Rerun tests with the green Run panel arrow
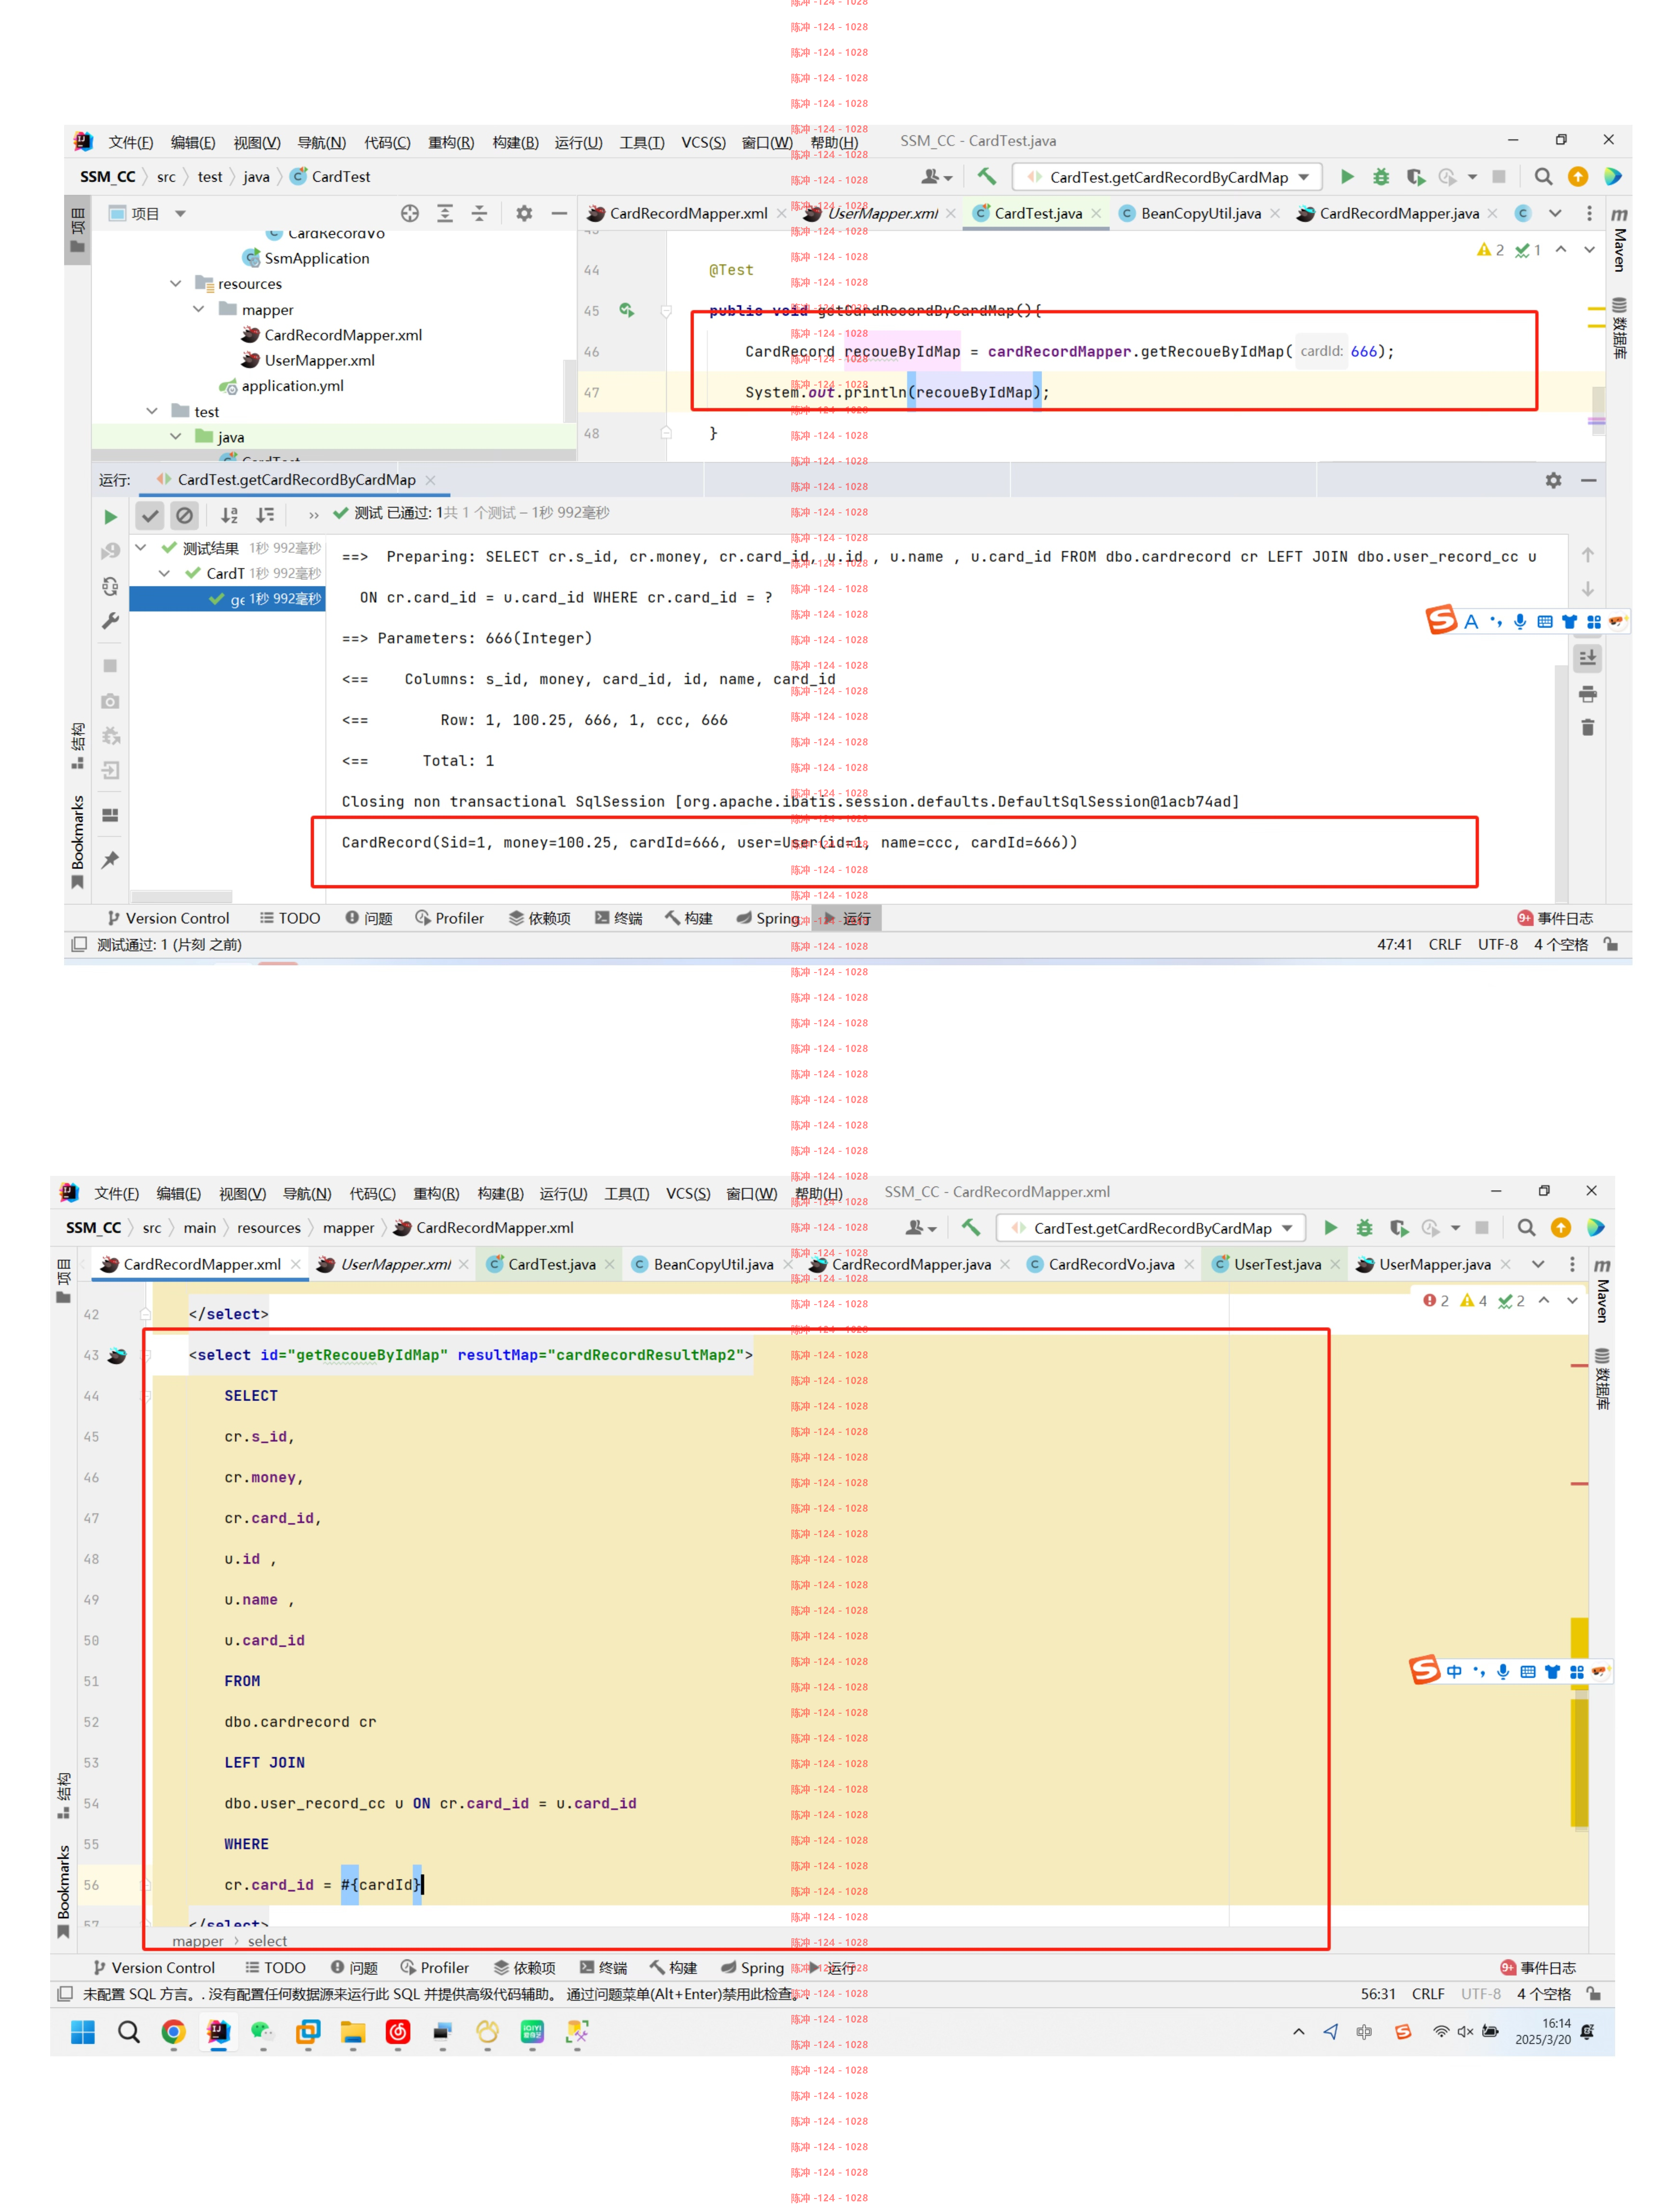The width and height of the screenshot is (1659, 2212). click(x=110, y=516)
